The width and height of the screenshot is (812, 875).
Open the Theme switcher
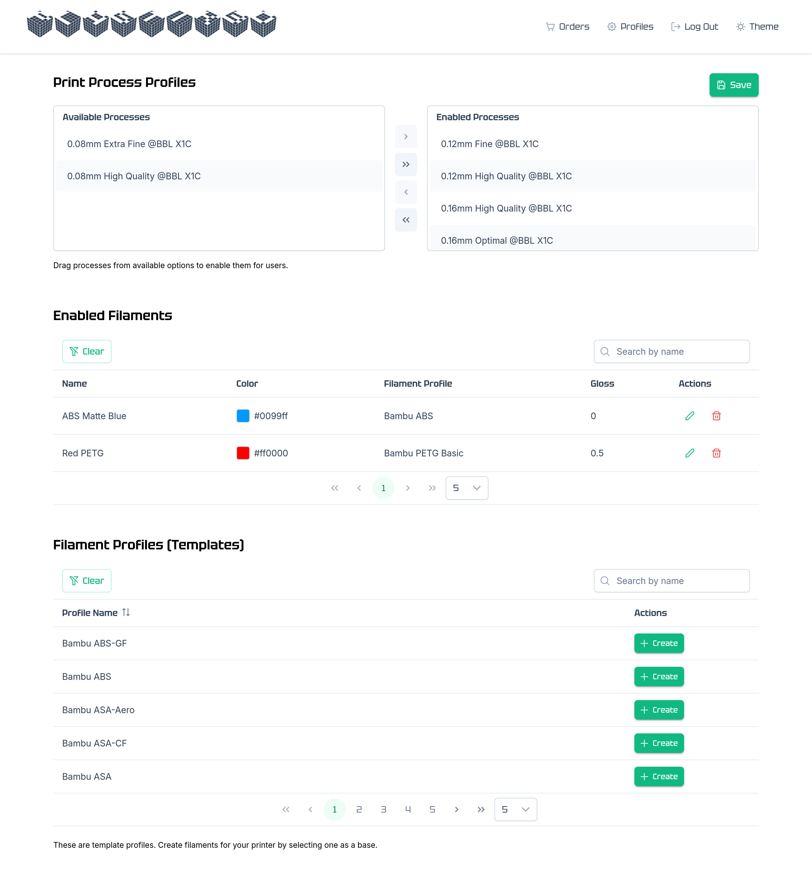(x=757, y=27)
